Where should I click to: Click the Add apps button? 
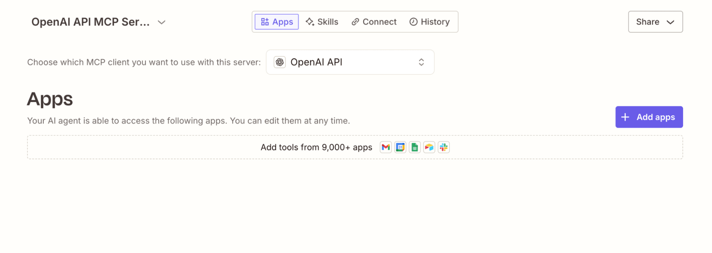649,117
